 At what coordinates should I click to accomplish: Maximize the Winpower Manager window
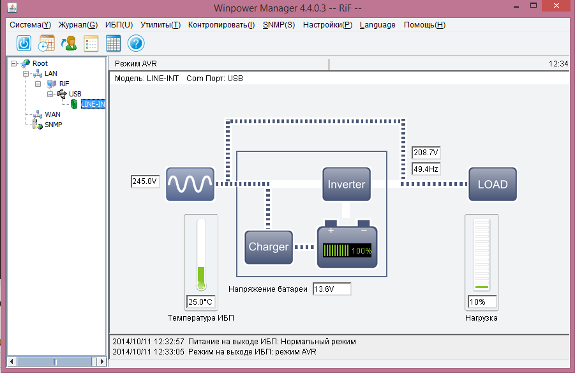534,6
